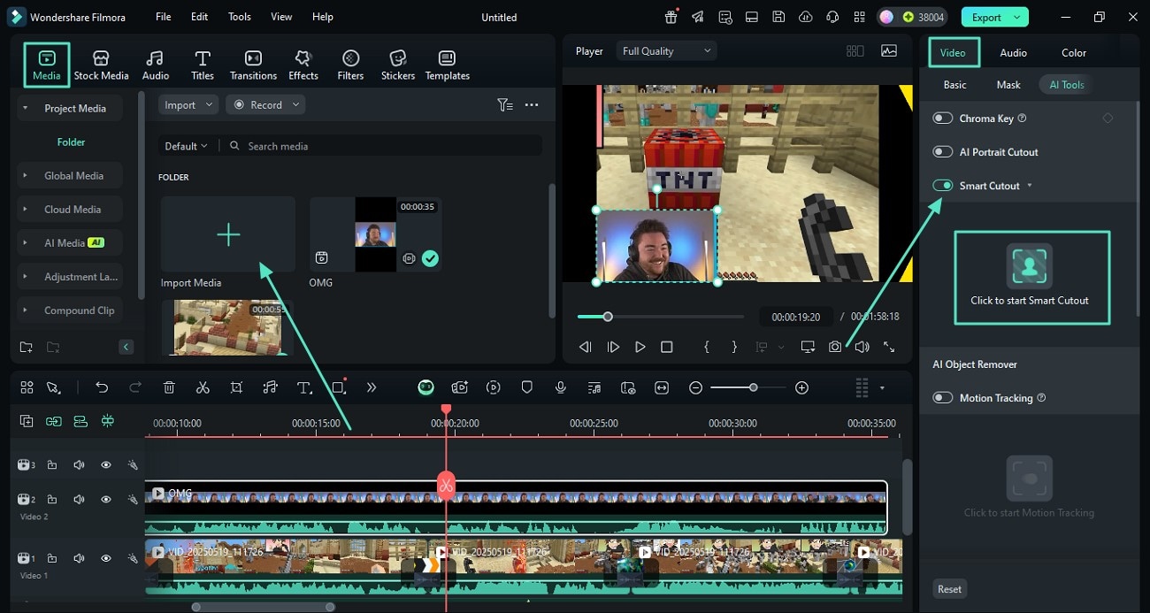Screen dimensions: 1150x613
Task: Click the zoom in plus icon
Action: tap(801, 387)
